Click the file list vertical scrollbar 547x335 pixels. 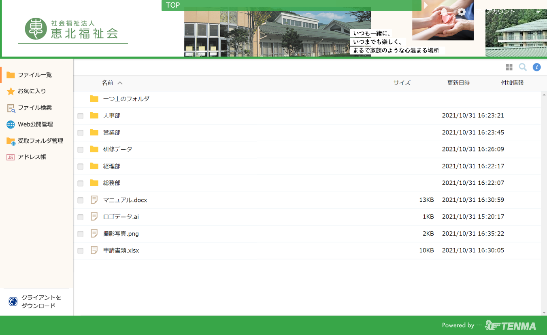point(544,202)
